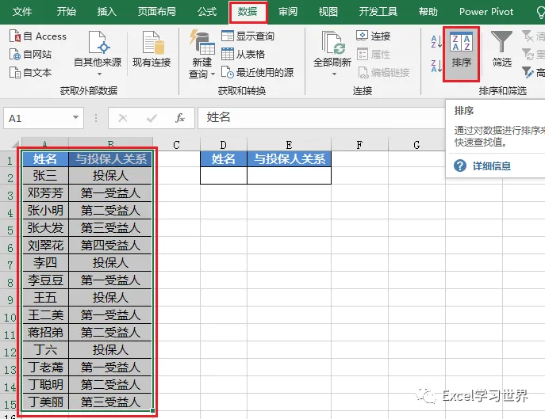The image size is (545, 419).
Task: Click empty cell D2 below 姓名
Action: 224,176
